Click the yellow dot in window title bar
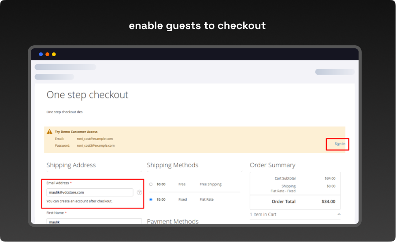396x242 pixels. coord(54,54)
